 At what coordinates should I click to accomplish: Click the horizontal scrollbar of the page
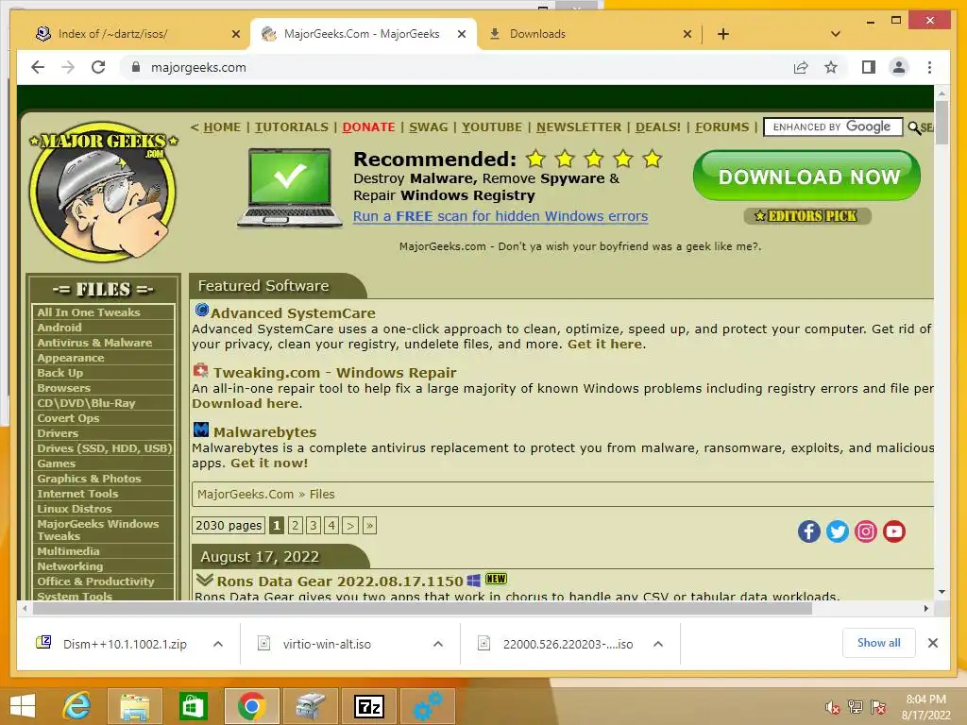click(422, 609)
